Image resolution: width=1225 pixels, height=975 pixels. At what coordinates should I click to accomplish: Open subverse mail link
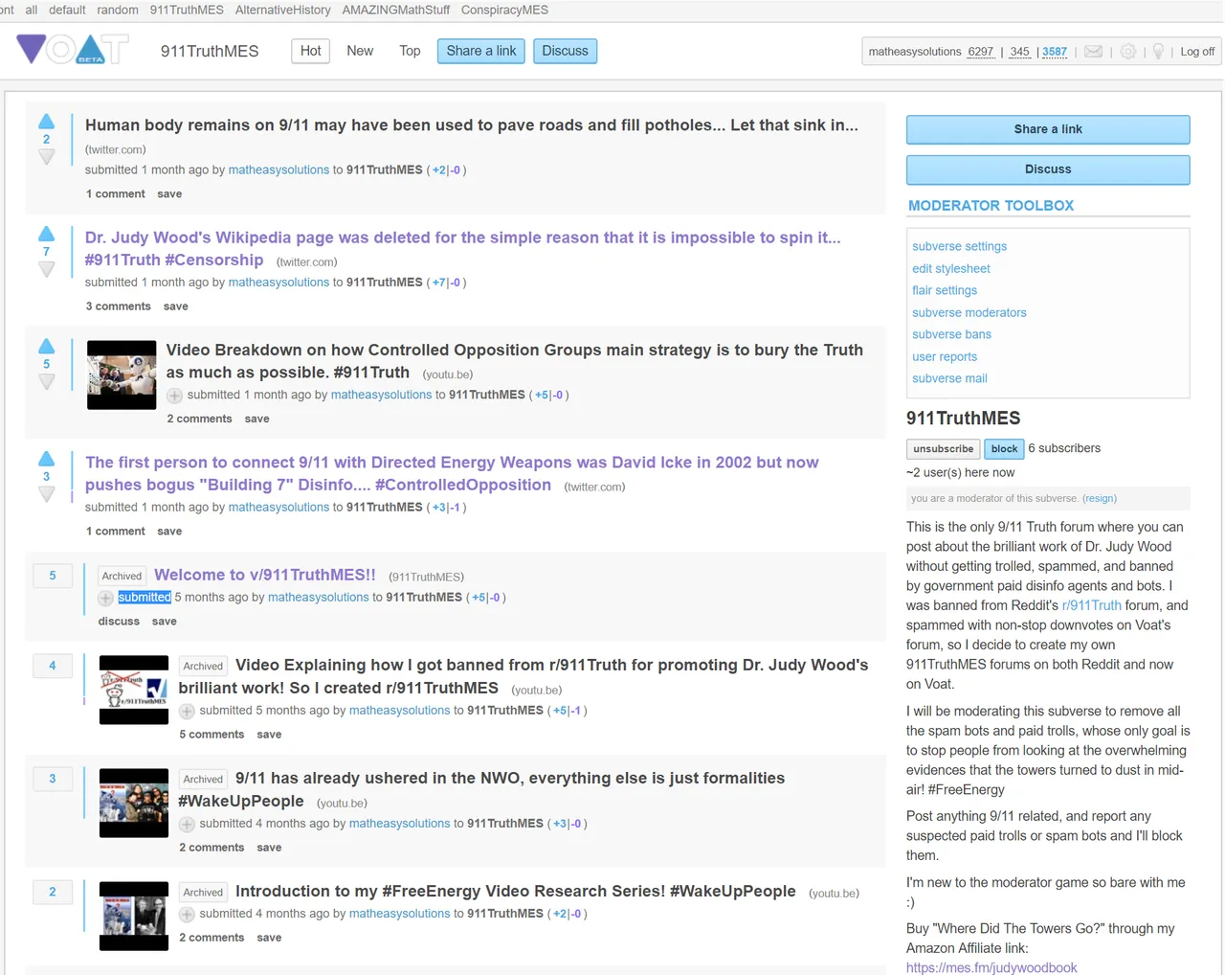(x=949, y=378)
